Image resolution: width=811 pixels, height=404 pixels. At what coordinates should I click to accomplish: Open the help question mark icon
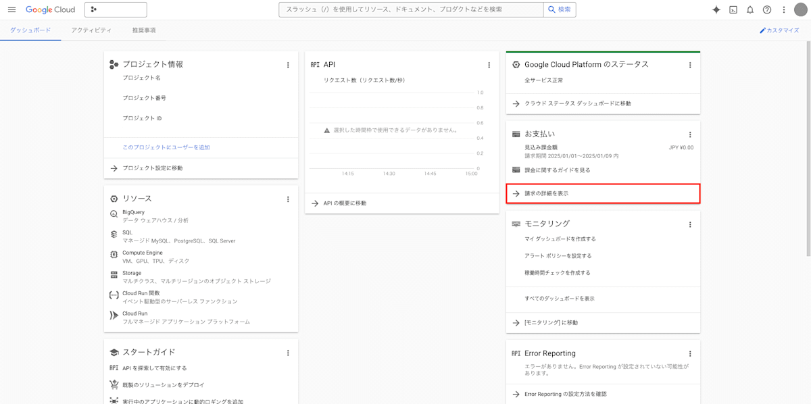767,9
